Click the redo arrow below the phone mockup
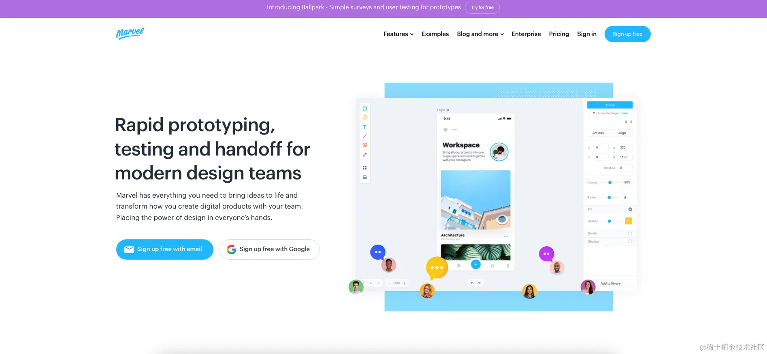 click(x=479, y=283)
